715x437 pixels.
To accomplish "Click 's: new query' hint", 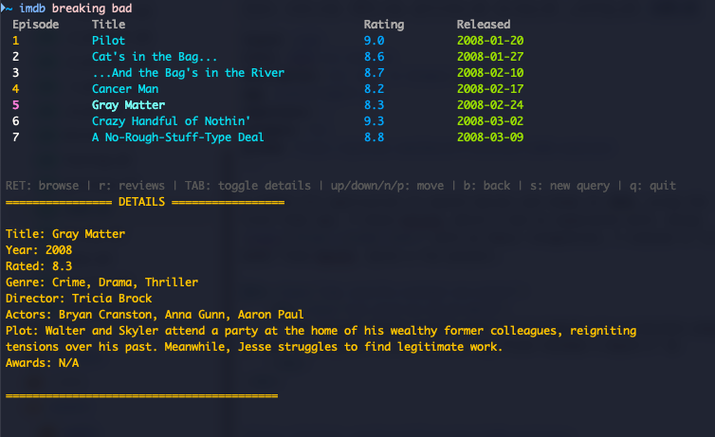I will tap(570, 186).
